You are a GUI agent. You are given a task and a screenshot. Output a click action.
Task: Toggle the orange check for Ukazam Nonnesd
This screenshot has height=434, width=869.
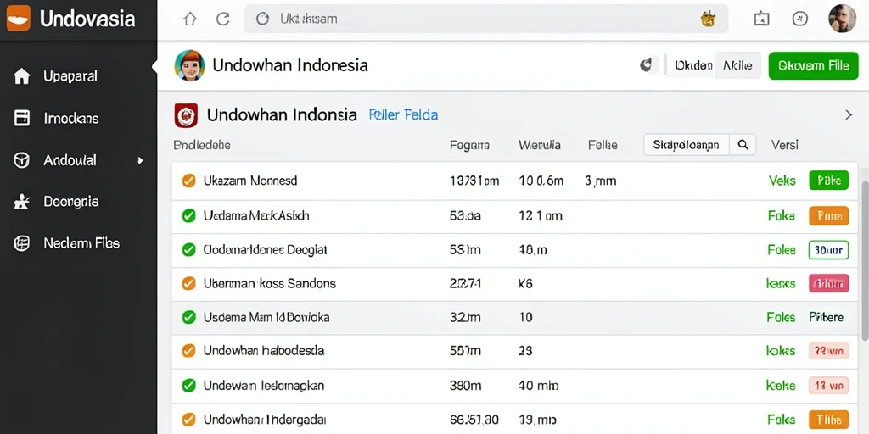189,181
